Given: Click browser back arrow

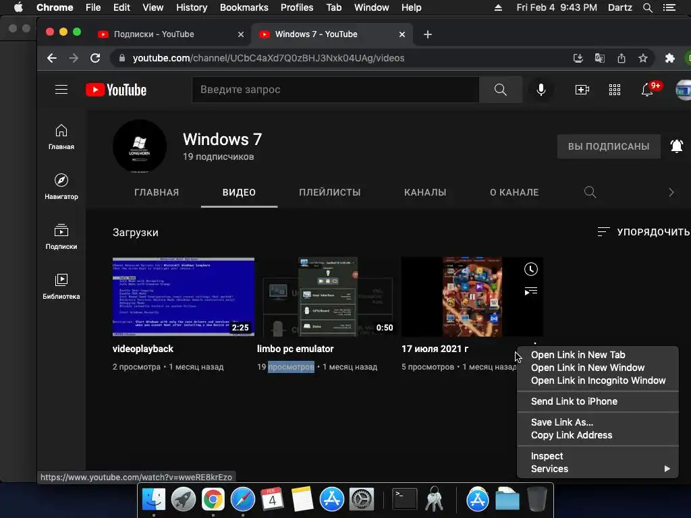Looking at the screenshot, I should click(x=52, y=58).
